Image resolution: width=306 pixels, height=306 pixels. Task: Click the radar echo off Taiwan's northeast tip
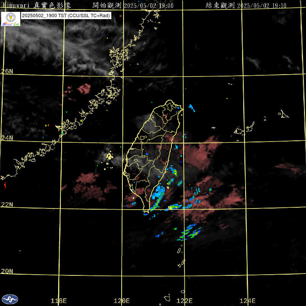pyautogui.click(x=191, y=108)
